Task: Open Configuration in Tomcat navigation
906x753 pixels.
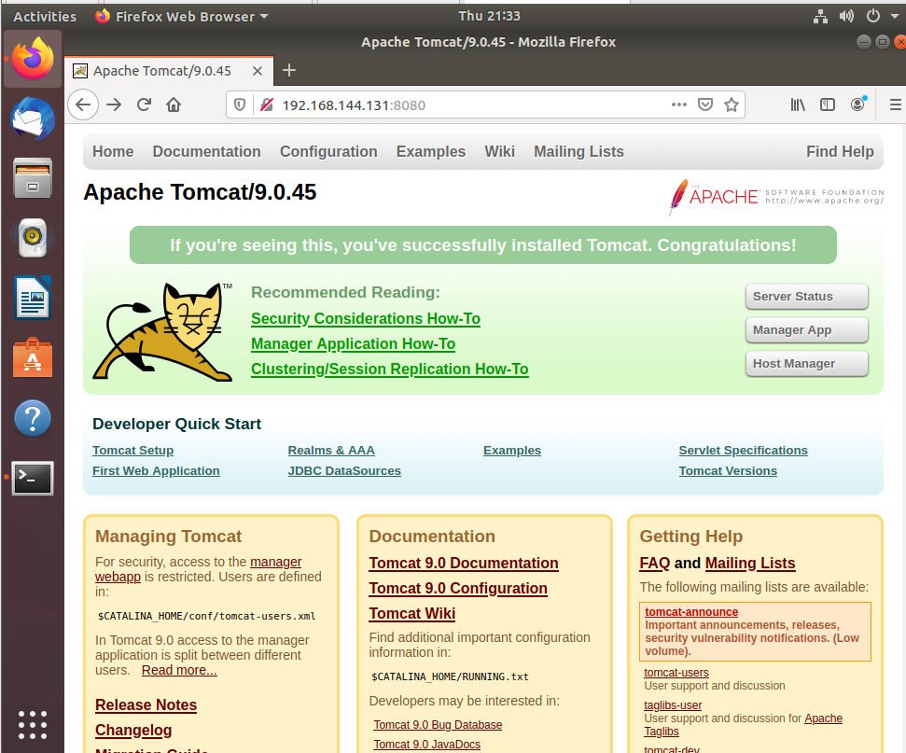Action: (328, 151)
